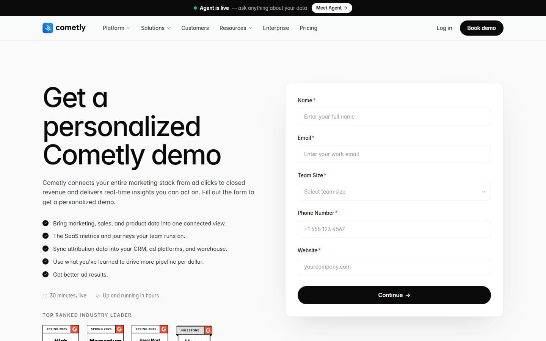Click the 'Get a personalized Cometly demo' headline

coord(132,127)
